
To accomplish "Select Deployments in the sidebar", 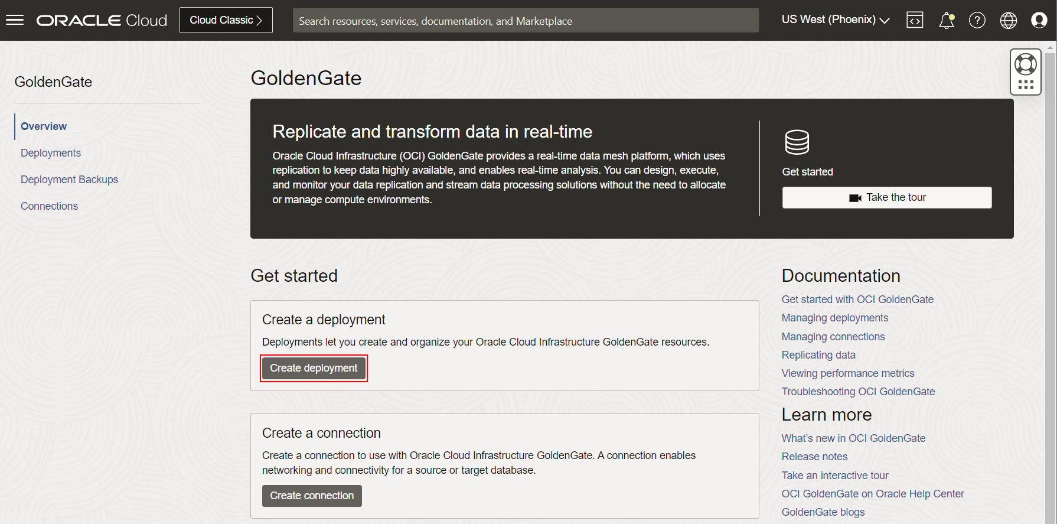I will click(51, 153).
